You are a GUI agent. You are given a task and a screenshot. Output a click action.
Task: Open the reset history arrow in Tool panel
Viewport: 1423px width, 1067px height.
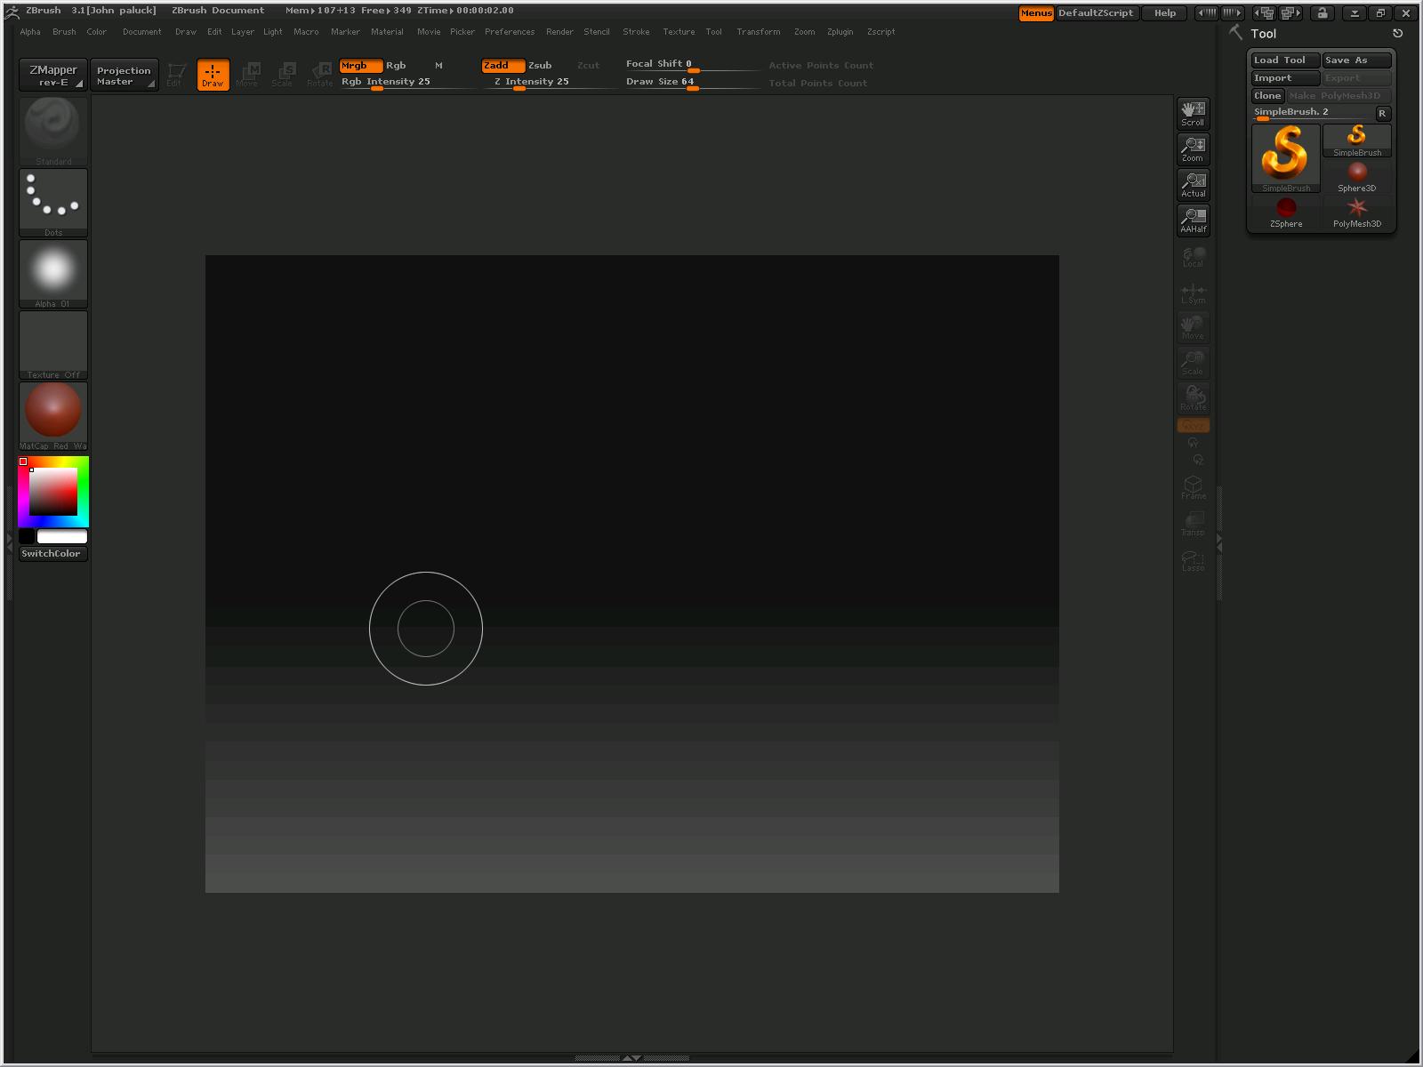point(1396,32)
